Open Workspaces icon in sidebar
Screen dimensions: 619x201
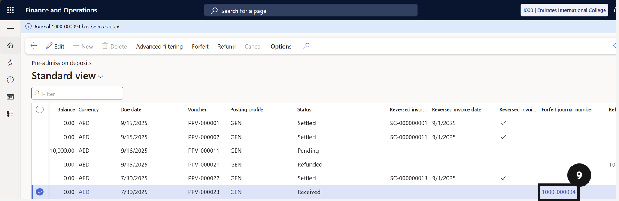(10, 97)
